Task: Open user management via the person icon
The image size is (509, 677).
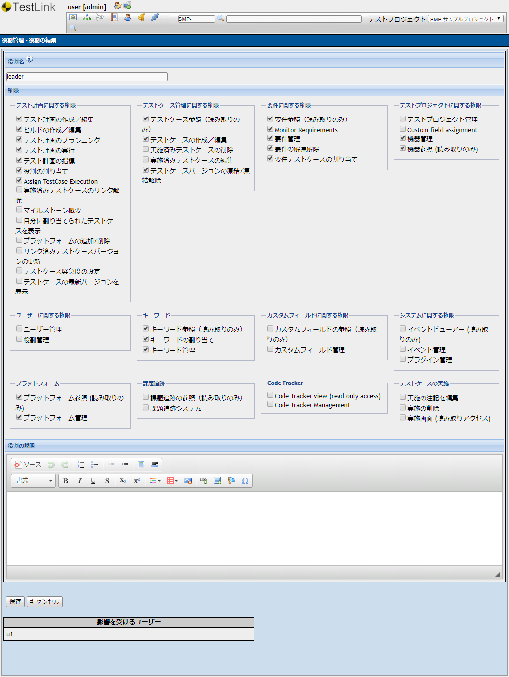Action: click(x=127, y=17)
